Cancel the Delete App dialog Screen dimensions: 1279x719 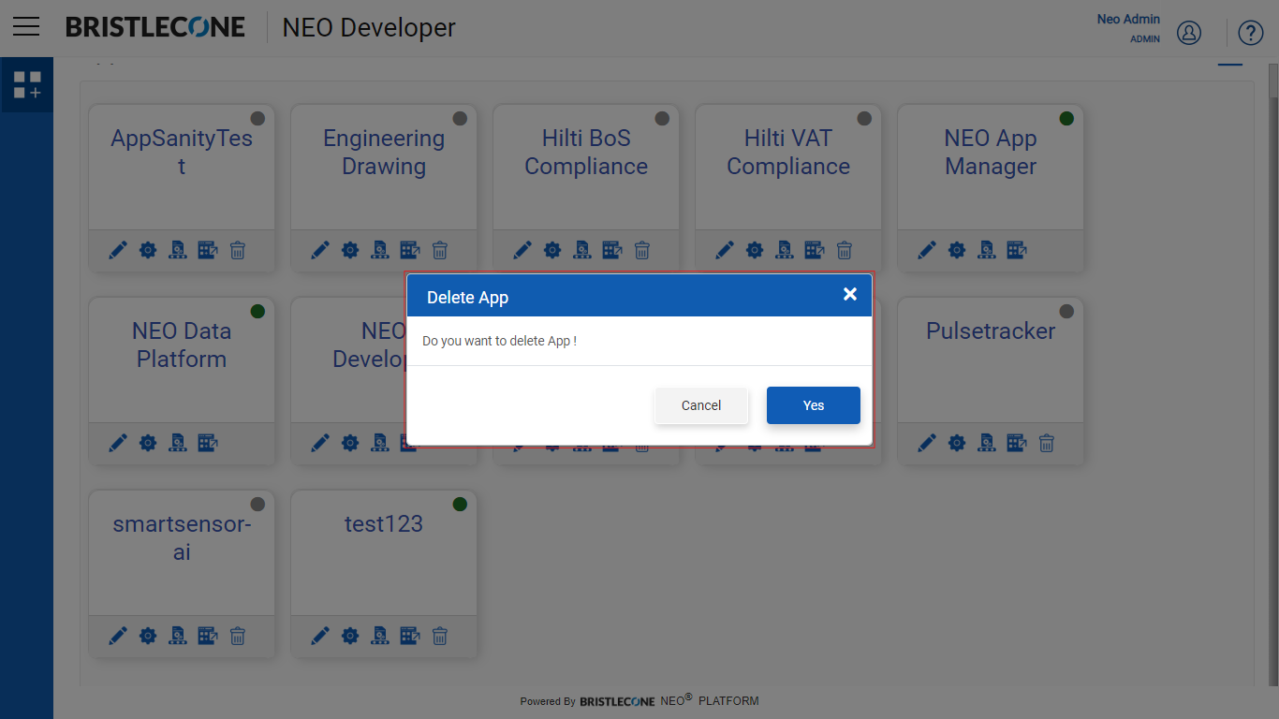coord(701,405)
